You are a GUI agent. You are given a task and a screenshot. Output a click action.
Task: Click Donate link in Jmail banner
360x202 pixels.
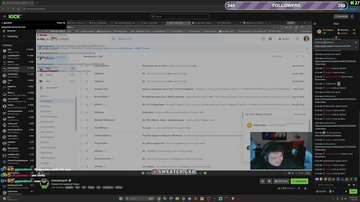coord(146,48)
